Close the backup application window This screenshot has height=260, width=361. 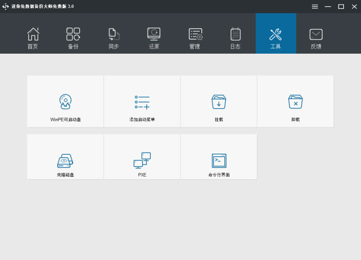[x=353, y=6]
